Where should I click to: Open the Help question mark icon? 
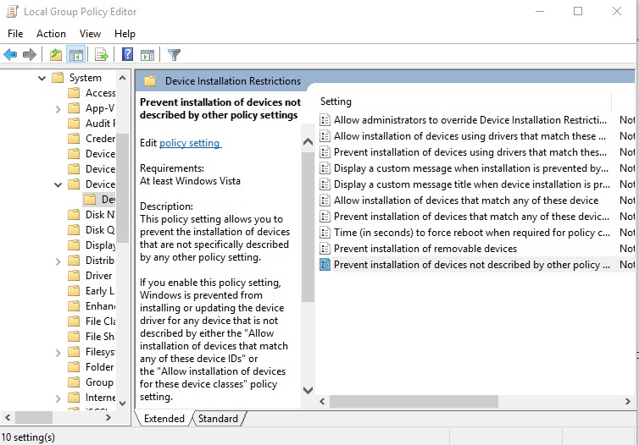pyautogui.click(x=128, y=54)
